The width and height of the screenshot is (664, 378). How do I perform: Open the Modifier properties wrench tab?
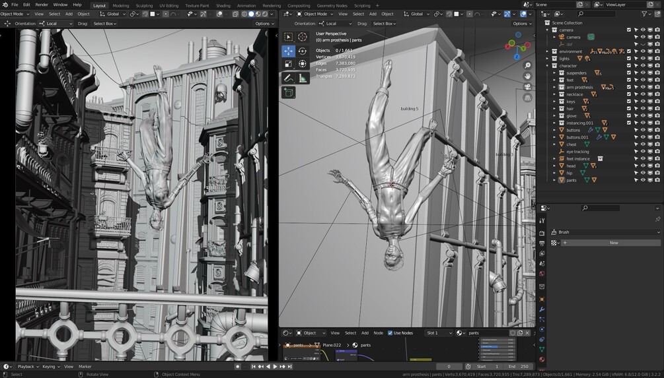click(542, 309)
